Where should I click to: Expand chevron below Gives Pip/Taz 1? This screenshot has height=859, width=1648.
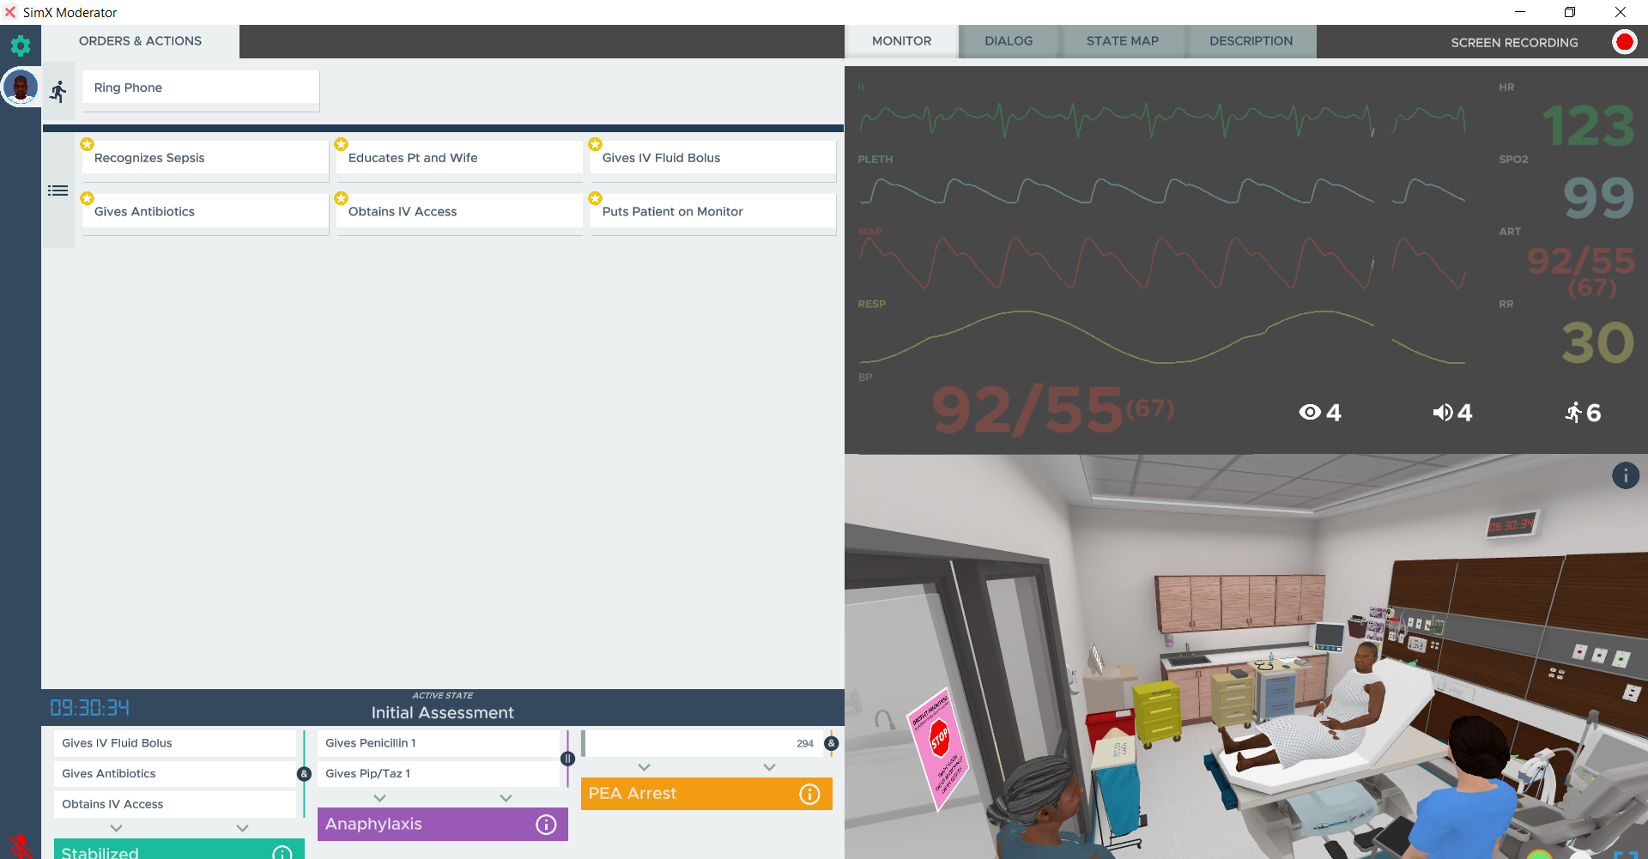click(x=380, y=798)
